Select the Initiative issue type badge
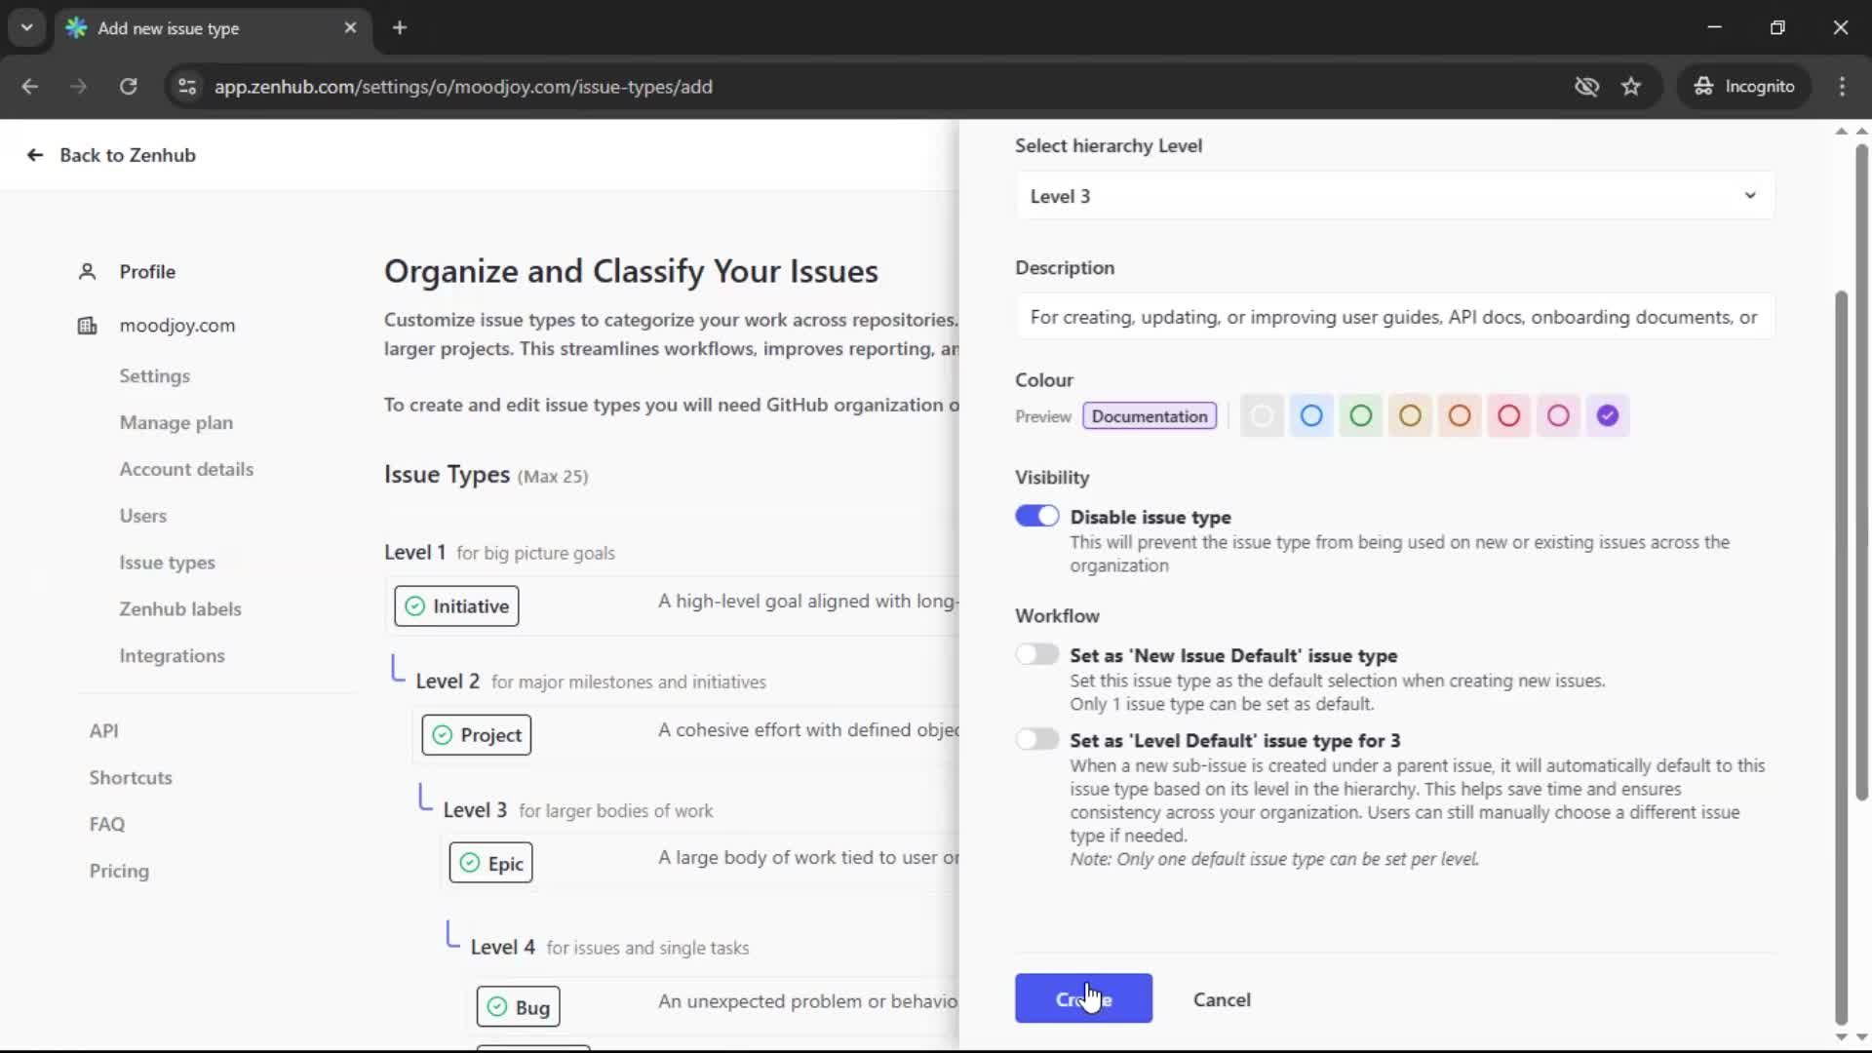The height and width of the screenshot is (1053, 1872). (x=456, y=605)
